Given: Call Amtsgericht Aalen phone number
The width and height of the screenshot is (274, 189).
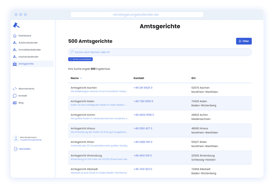Looking at the screenshot, I should tap(143, 101).
